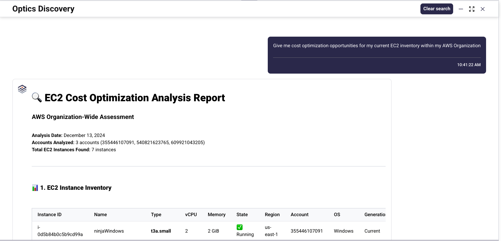The image size is (501, 241).
Task: Select the ninjaWindows instance name cell
Action: click(x=109, y=231)
